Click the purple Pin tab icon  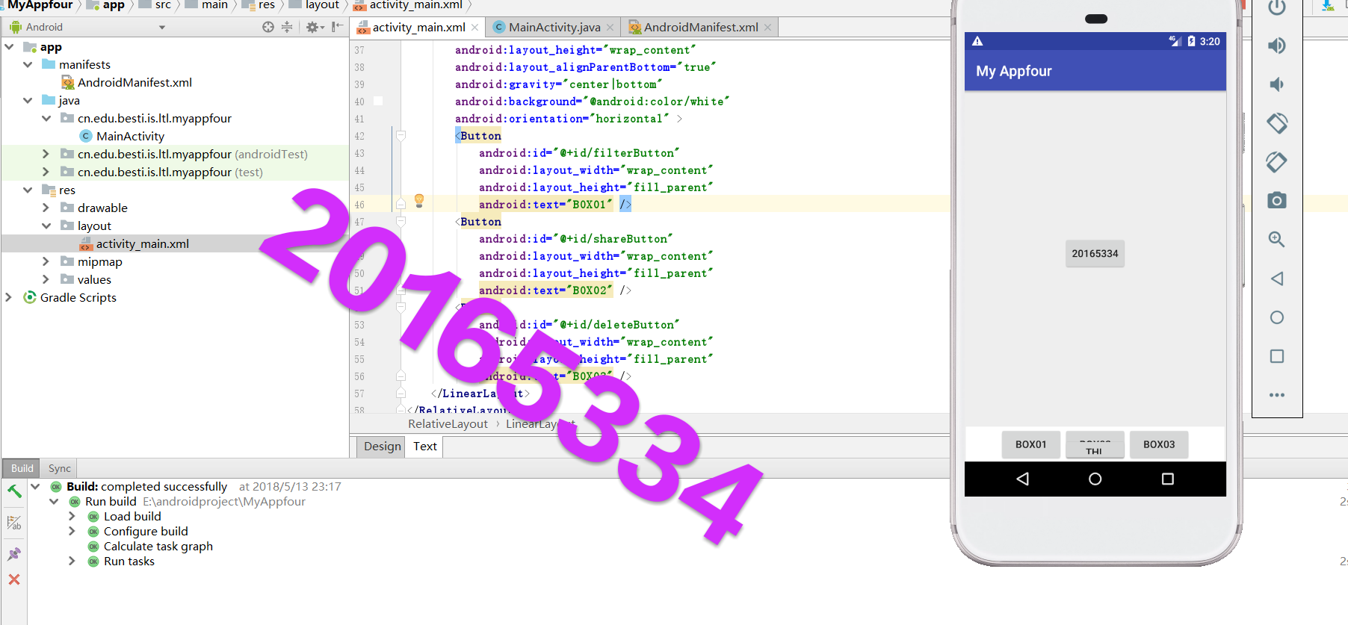tap(14, 554)
